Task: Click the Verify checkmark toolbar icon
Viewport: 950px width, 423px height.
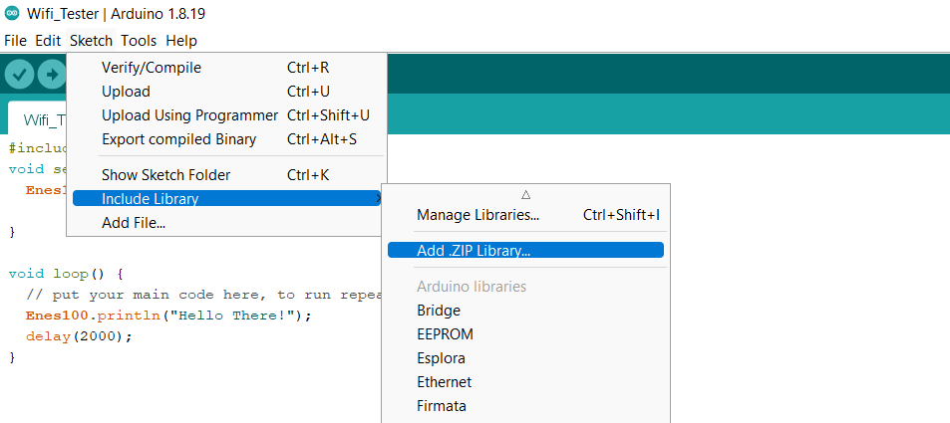Action: (x=19, y=75)
